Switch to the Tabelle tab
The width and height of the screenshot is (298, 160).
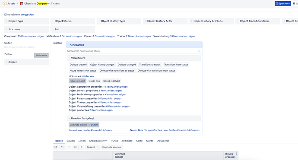click(59, 141)
